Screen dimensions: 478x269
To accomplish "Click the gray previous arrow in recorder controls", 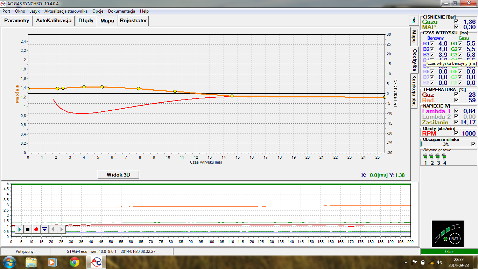I will click(53, 229).
